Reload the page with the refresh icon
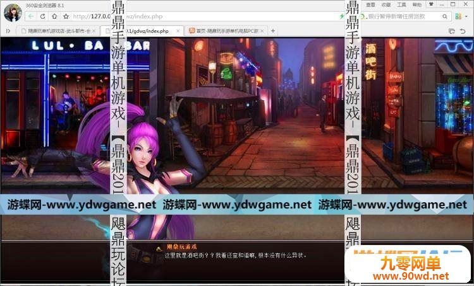 pos(42,16)
